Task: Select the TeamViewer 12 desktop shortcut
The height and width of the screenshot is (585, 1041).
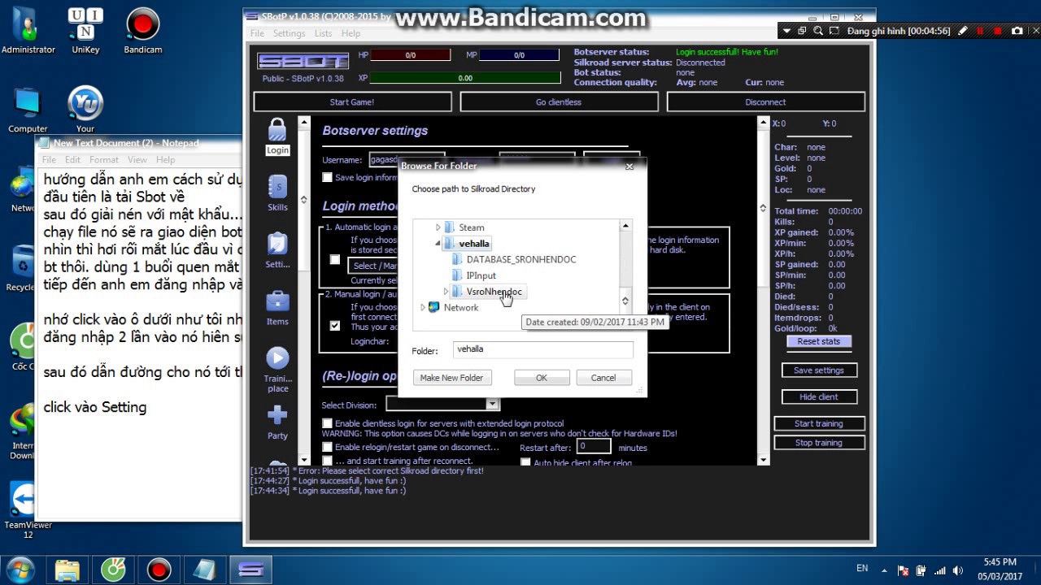Action: coord(28,510)
